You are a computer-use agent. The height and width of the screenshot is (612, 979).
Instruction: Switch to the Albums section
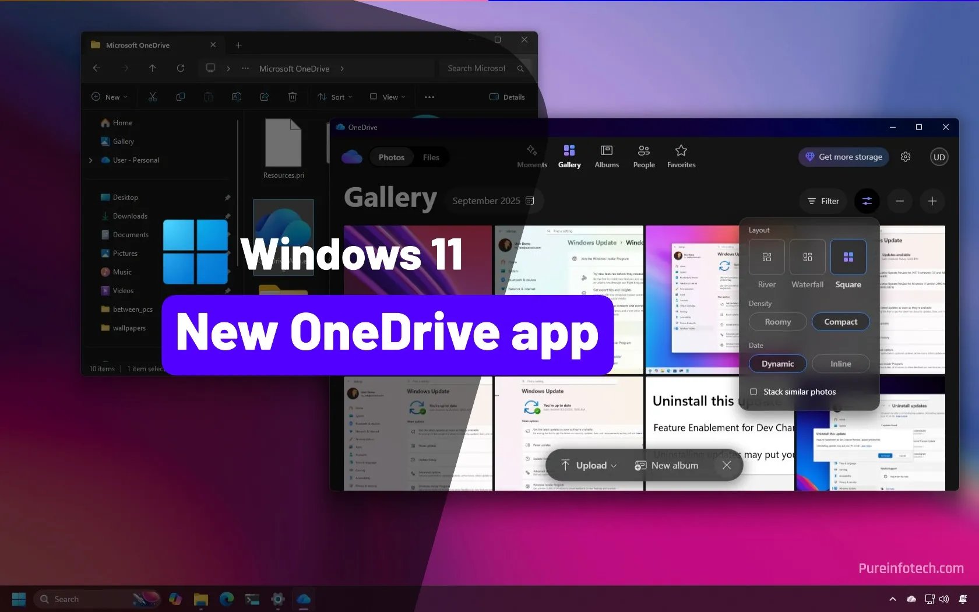(607, 156)
